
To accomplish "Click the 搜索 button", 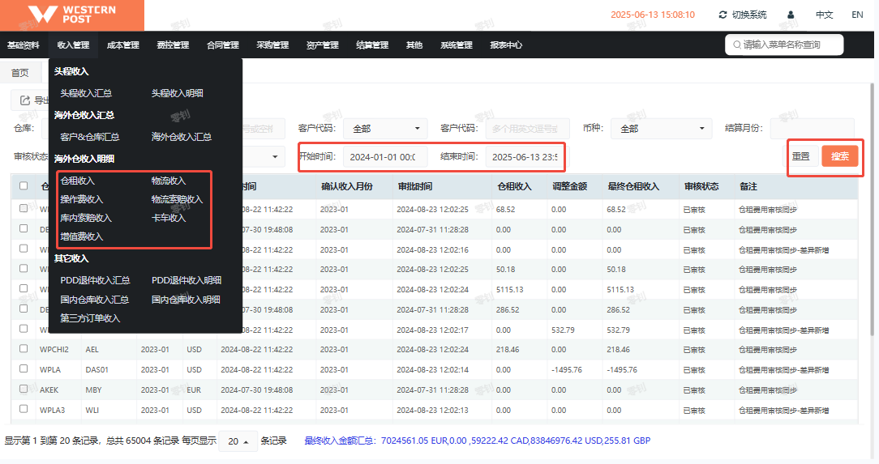I will (840, 156).
